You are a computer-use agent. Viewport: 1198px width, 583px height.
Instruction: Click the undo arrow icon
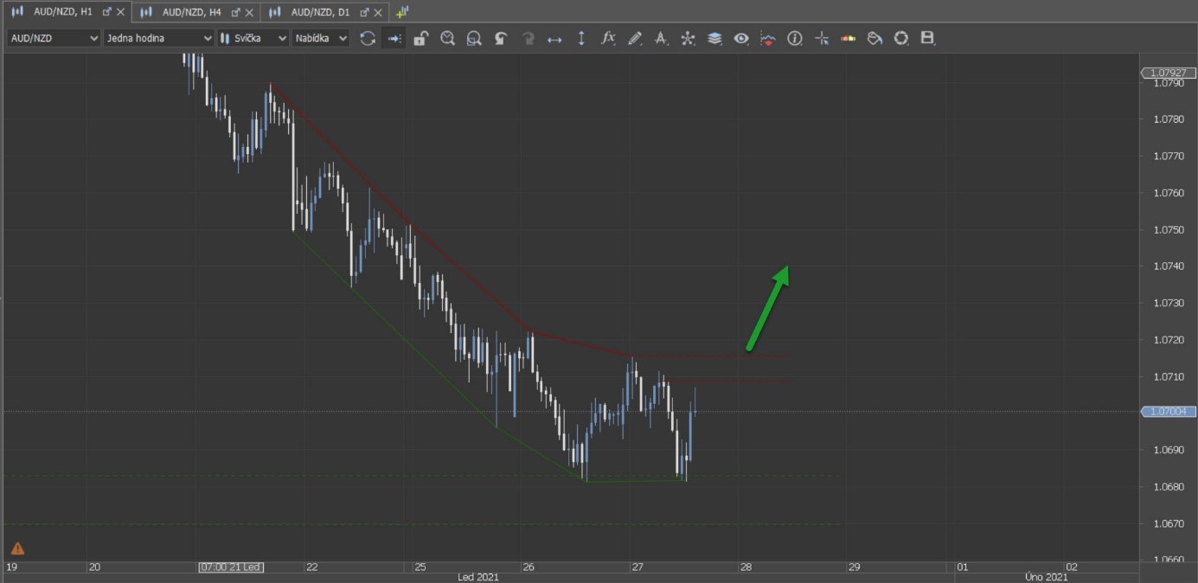(501, 38)
